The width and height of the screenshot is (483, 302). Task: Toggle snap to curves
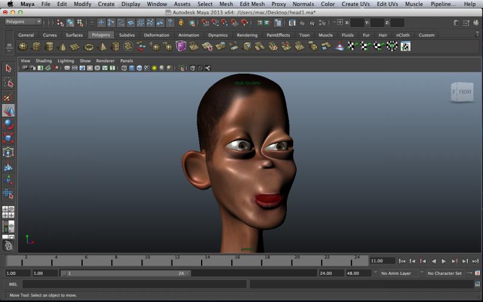pos(217,23)
